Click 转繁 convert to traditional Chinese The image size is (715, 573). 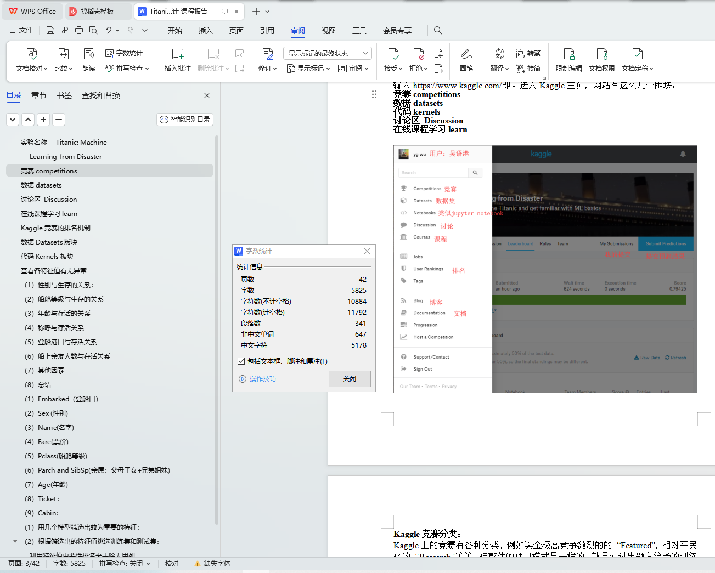(528, 53)
